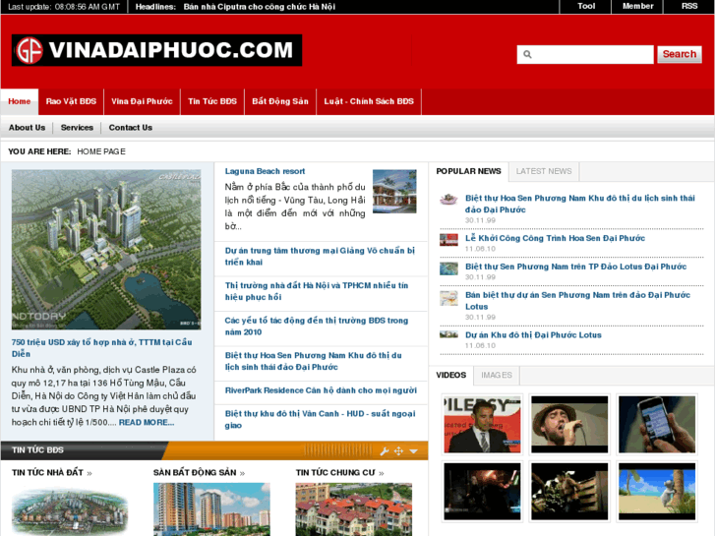Viewport: 715px width, 536px height.
Task: Open the Contact Us page
Action: pos(131,128)
